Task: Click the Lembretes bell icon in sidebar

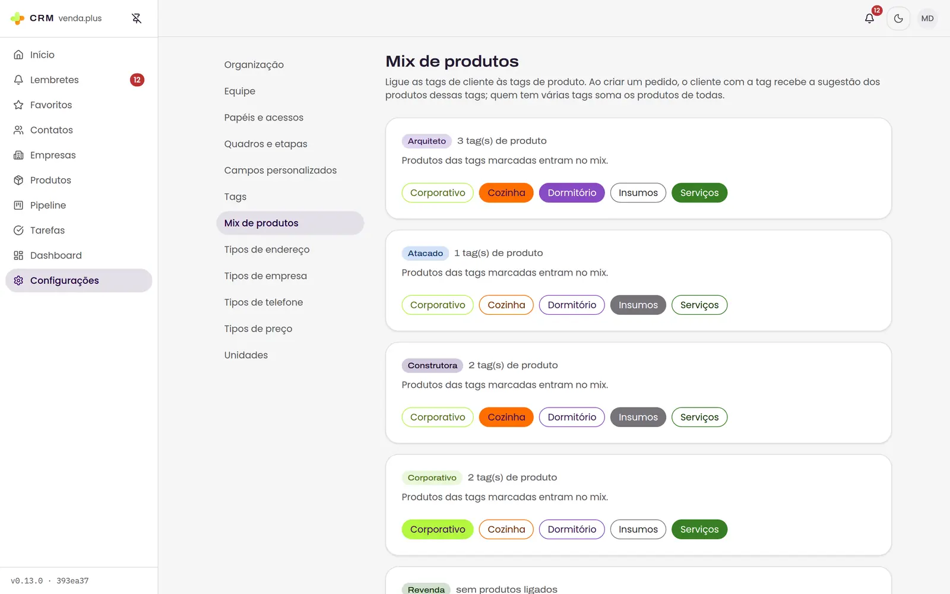Action: (18, 80)
